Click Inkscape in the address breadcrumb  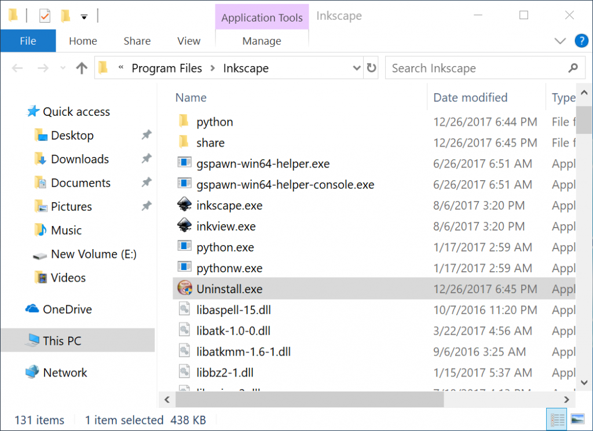point(246,68)
